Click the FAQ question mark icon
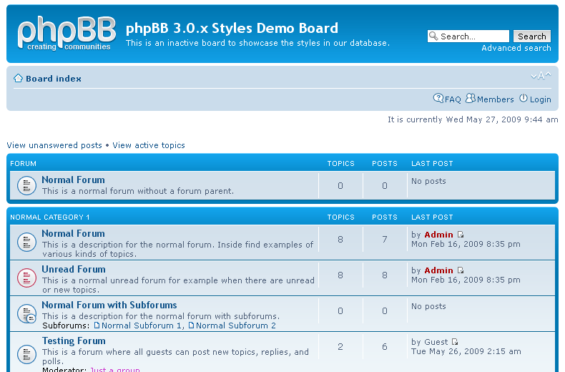Image resolution: width=565 pixels, height=372 pixels. (438, 98)
